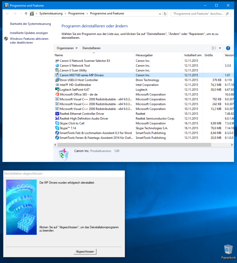Click the Canon IJ Scan Utility icon

(57, 70)
